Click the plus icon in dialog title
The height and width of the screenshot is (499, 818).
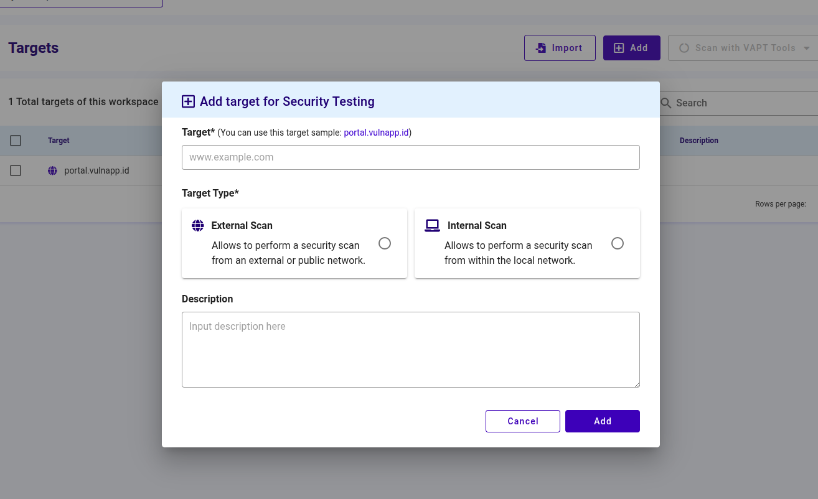tap(188, 101)
